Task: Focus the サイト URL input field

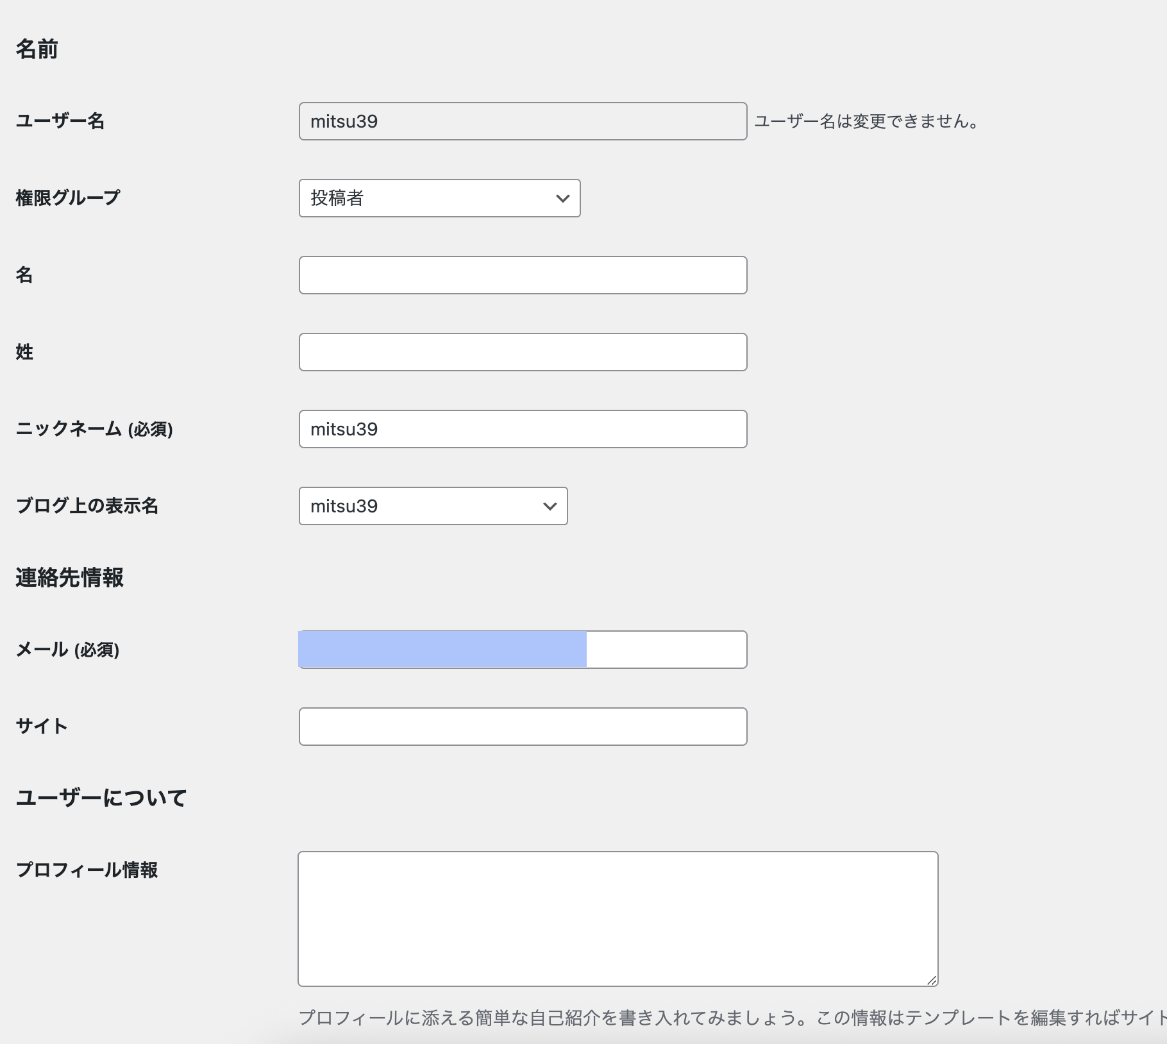Action: tap(523, 727)
